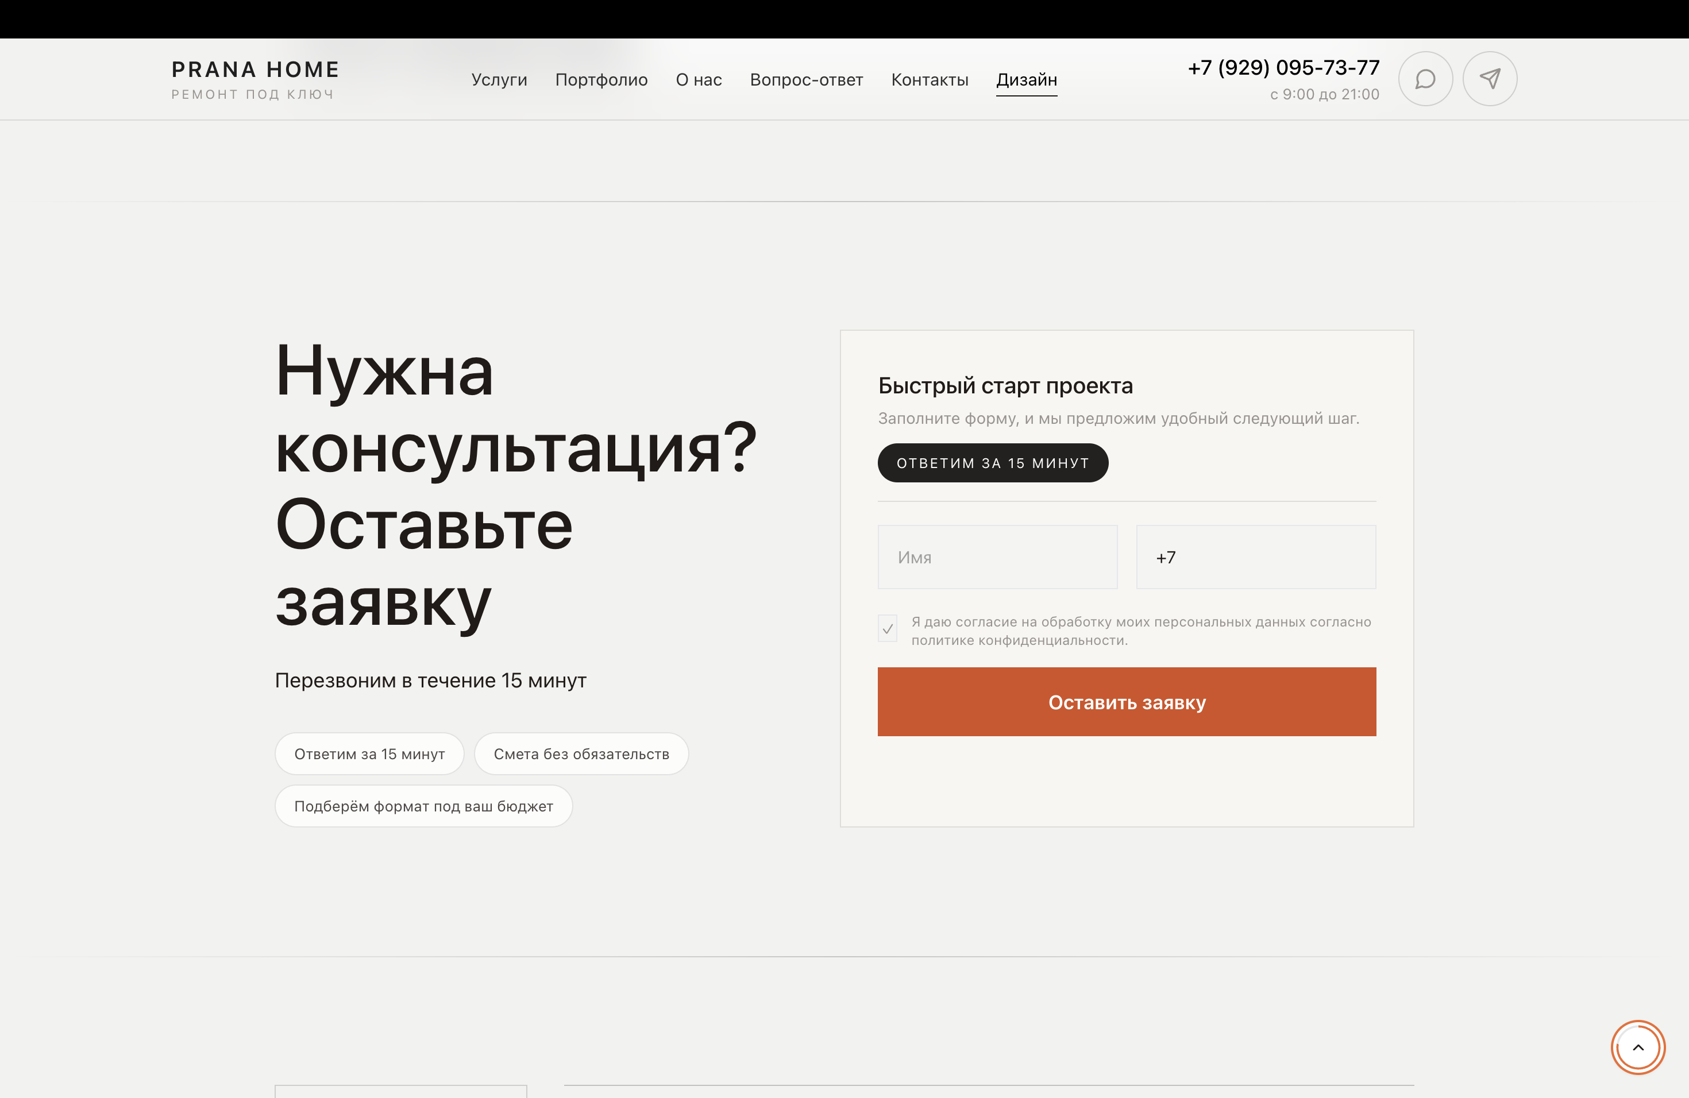This screenshot has height=1098, width=1689.
Task: Click the Подберём формат под ваш бюджет chip
Action: click(423, 806)
